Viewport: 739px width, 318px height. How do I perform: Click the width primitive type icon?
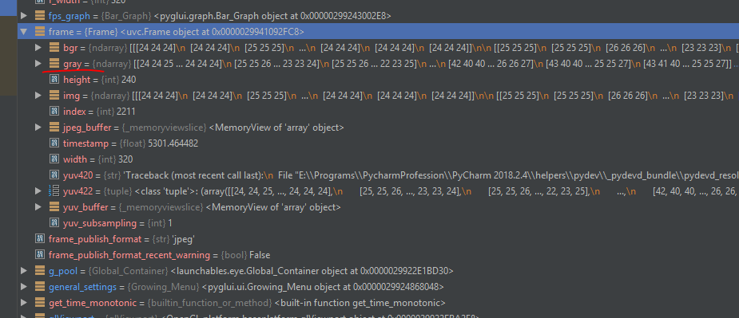[54, 159]
